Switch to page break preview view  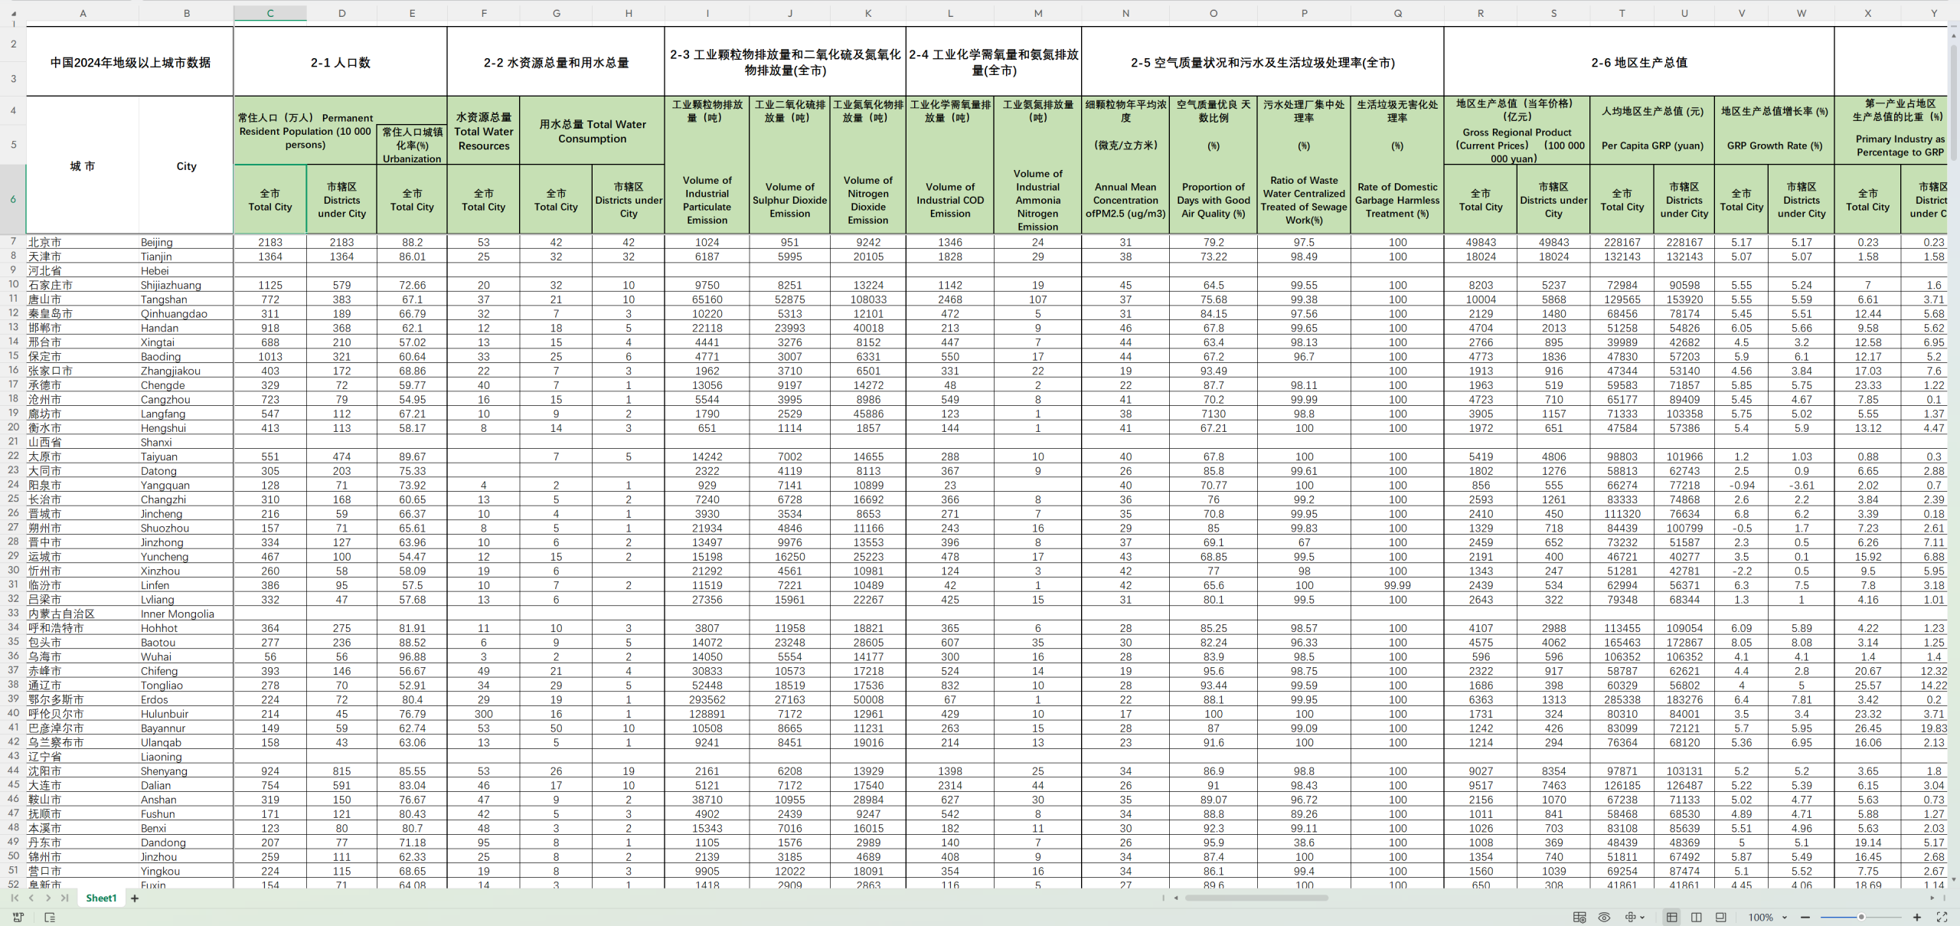pyautogui.click(x=1697, y=917)
